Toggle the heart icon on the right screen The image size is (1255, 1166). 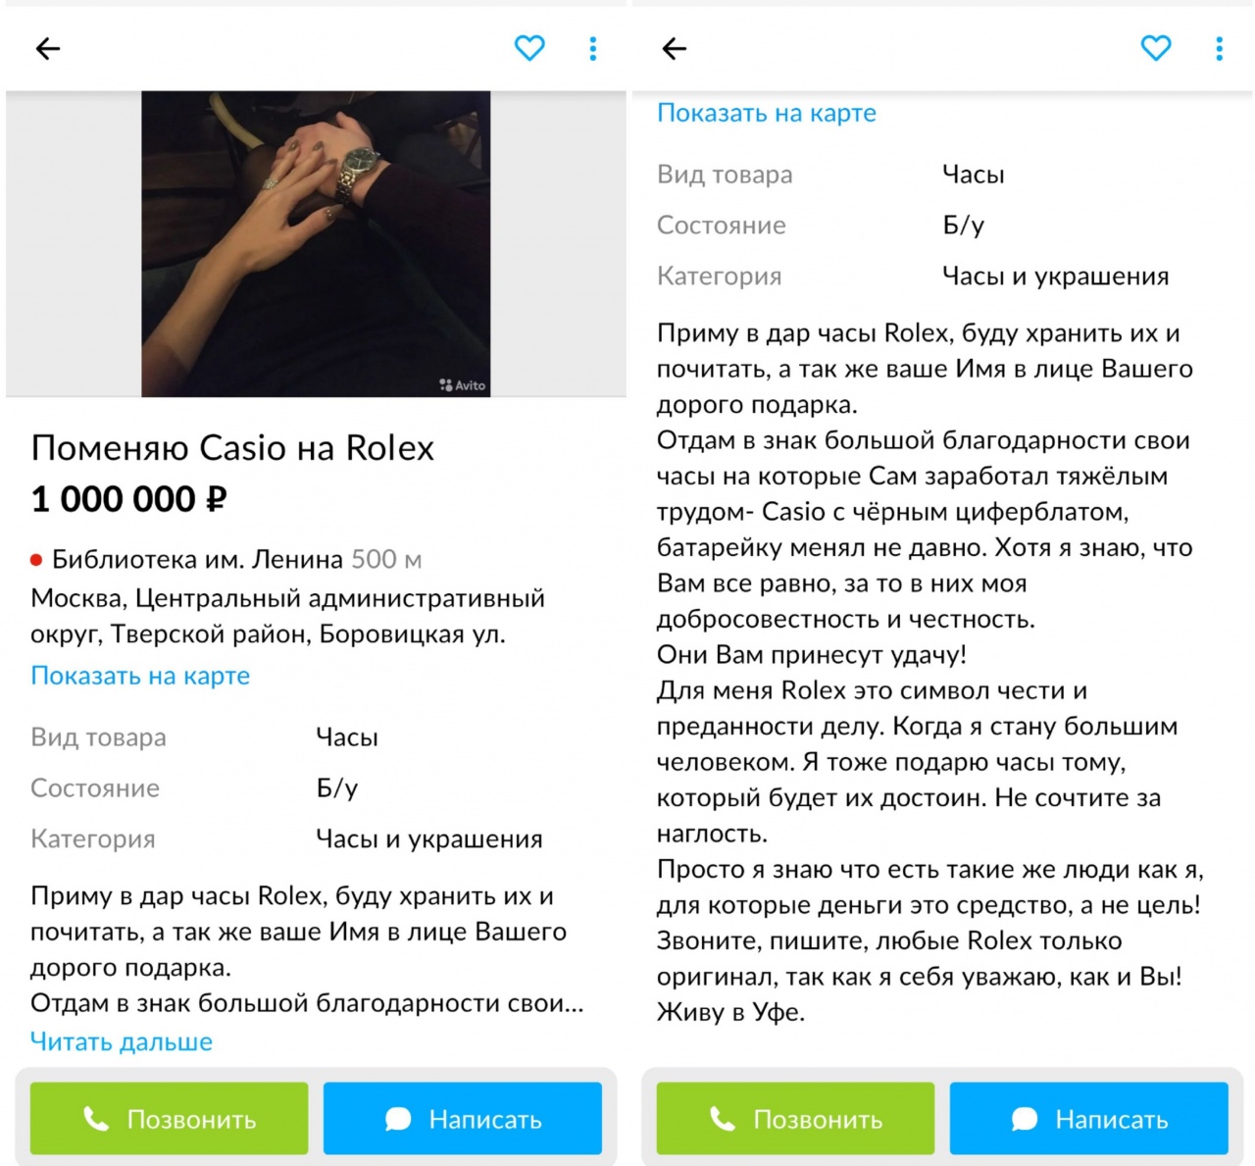1156,48
